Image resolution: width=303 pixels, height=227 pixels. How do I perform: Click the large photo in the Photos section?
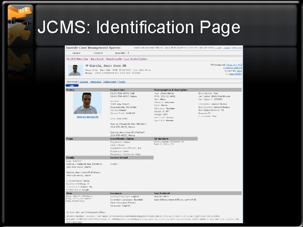click(88, 103)
